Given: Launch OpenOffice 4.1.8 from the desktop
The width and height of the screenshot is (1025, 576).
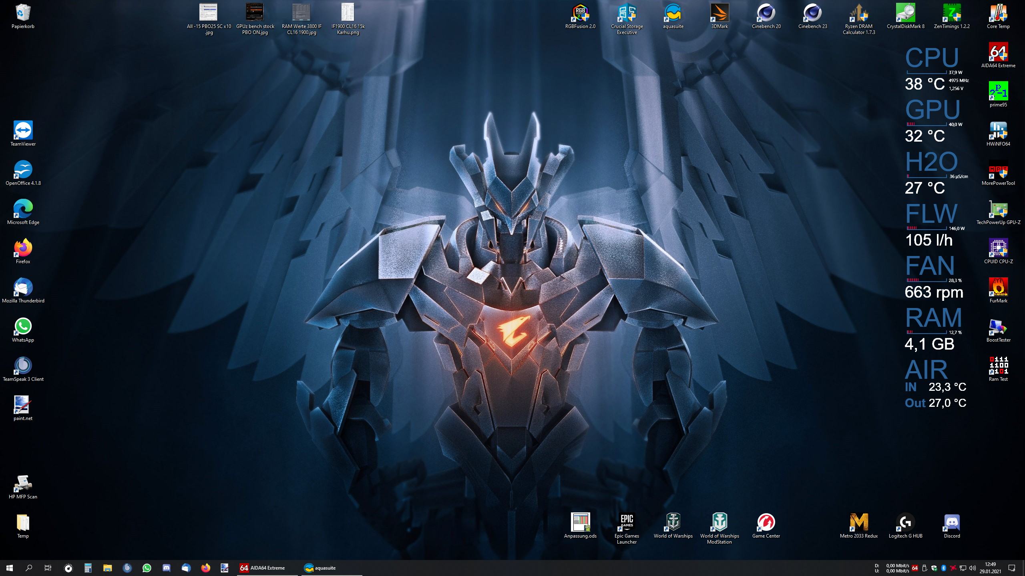Looking at the screenshot, I should click(23, 173).
